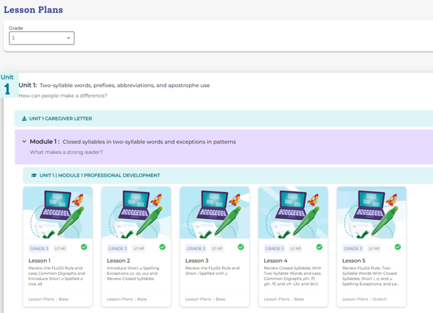Click Lesson 1 green checkmark icon
The width and height of the screenshot is (433, 313).
point(84,247)
